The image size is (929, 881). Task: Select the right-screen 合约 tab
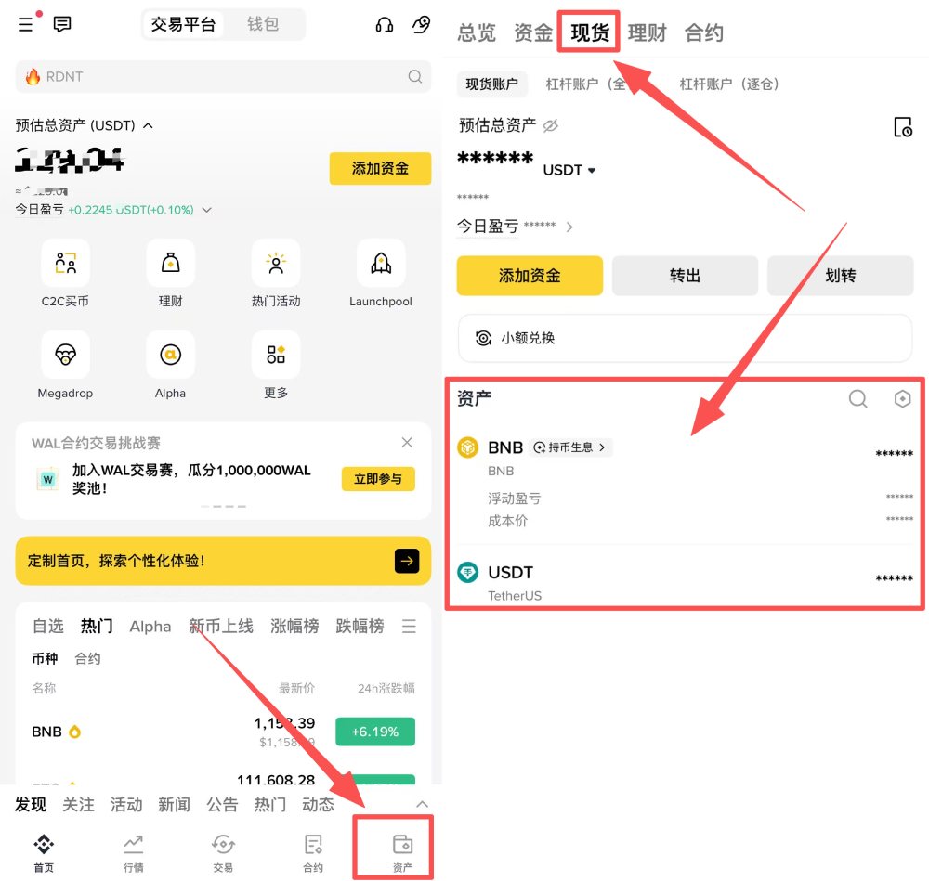704,32
